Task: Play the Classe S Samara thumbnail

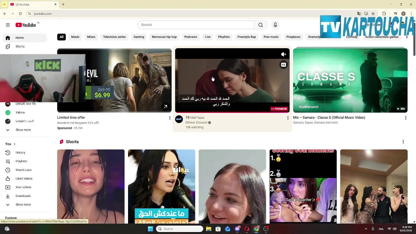Action: point(350,80)
